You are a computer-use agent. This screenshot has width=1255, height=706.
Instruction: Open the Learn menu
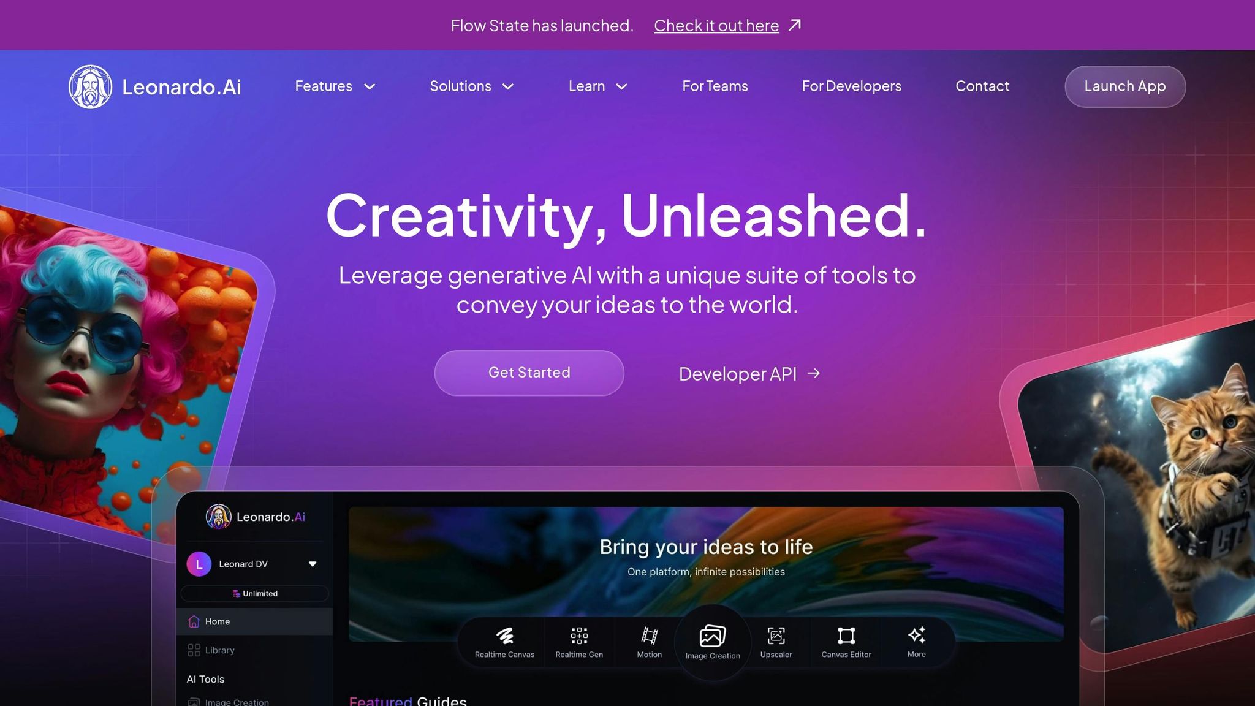coord(598,86)
